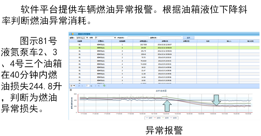Click the app logo icon in tab bar
This screenshot has width=261, height=136.
pyautogui.click(x=72, y=34)
